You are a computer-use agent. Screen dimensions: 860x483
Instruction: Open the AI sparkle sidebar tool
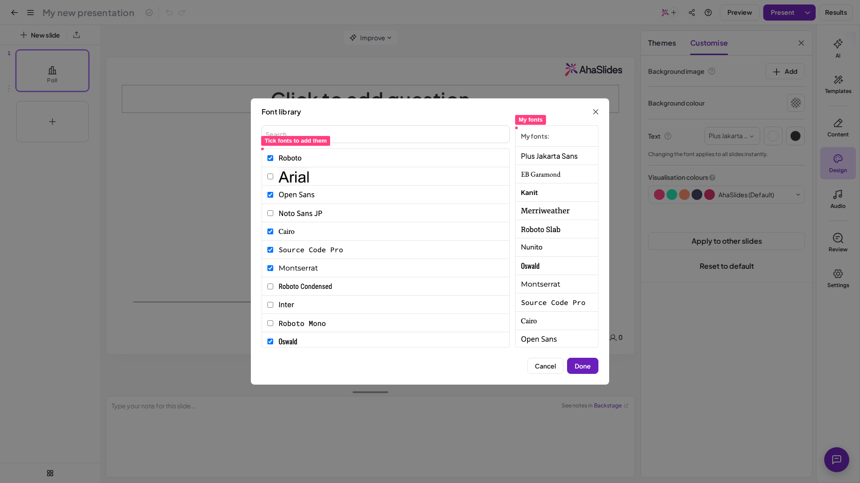point(838,48)
